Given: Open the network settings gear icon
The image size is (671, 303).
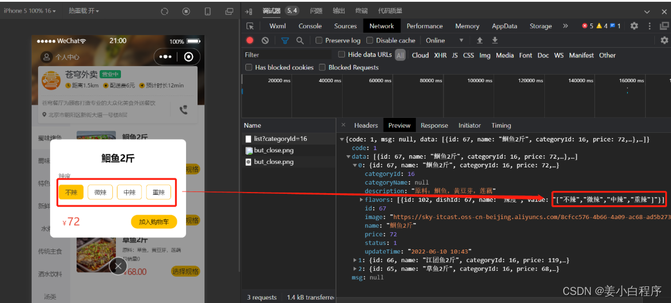Looking at the screenshot, I should [664, 40].
